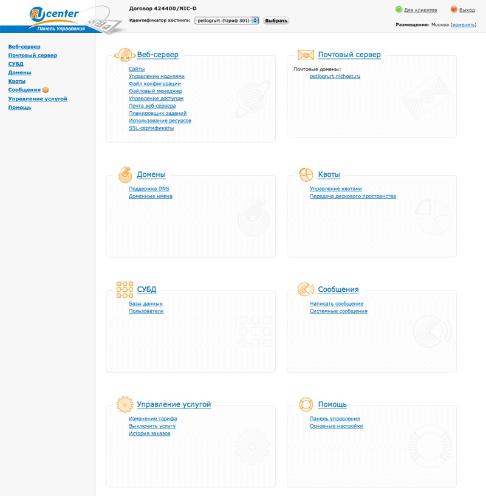Image resolution: width=486 pixels, height=496 pixels.
Task: Open the Домены section heading link
Action: (151, 174)
